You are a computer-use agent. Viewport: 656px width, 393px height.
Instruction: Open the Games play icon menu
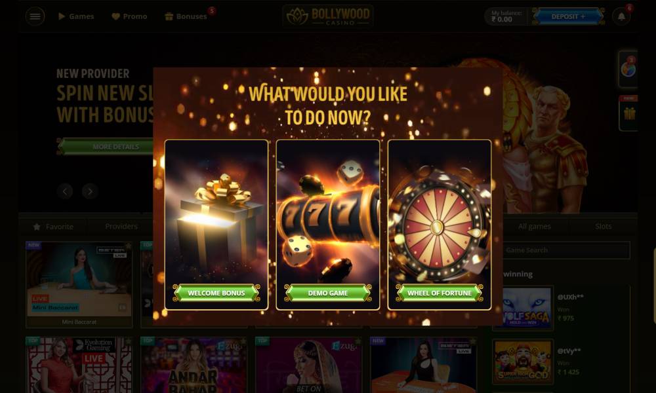click(76, 16)
